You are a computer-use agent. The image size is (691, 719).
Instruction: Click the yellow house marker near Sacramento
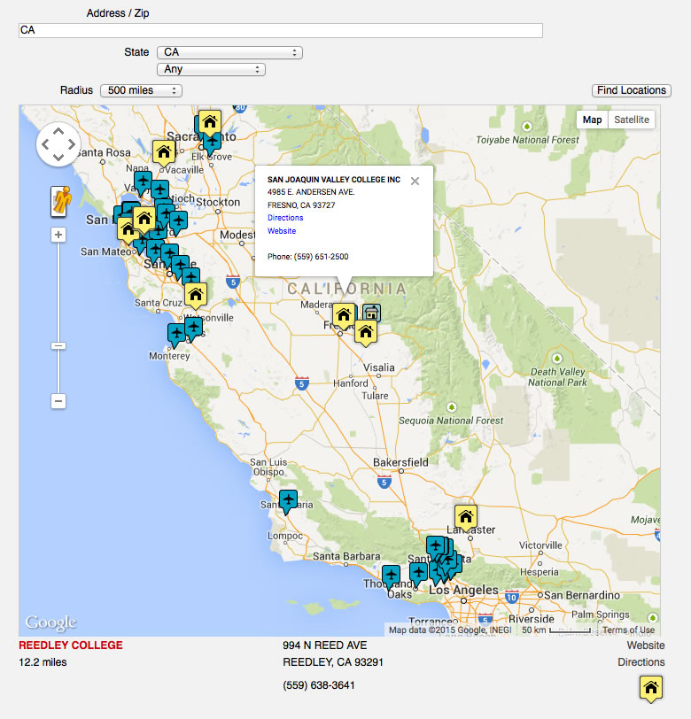pos(210,123)
